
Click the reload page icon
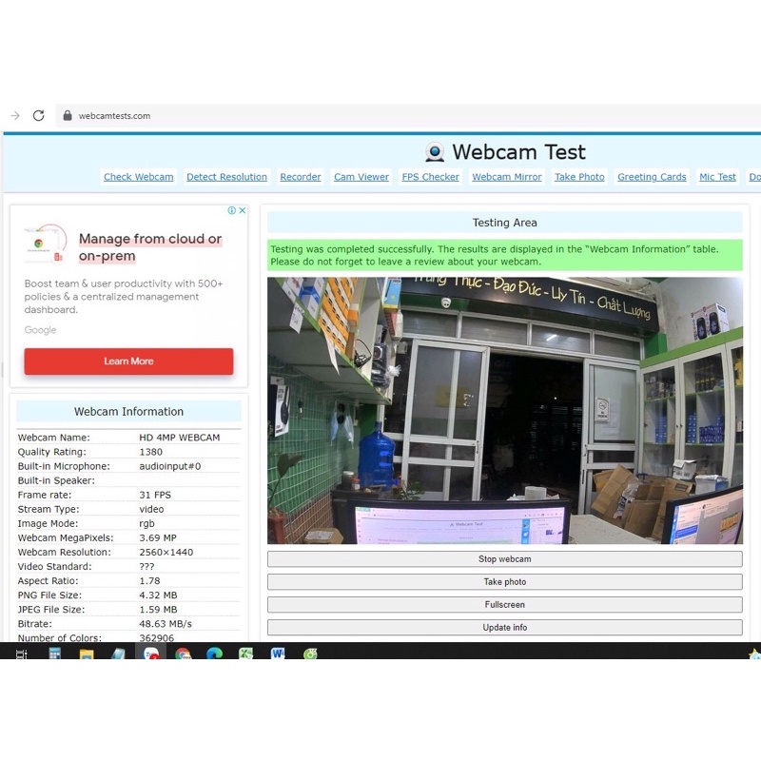pos(38,115)
